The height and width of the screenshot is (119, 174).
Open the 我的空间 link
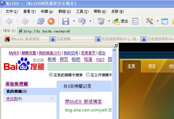tap(71, 53)
